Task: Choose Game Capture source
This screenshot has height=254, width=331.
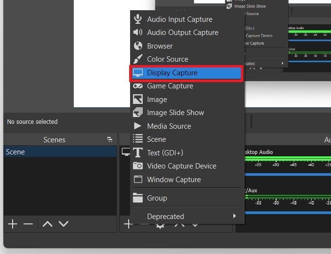Action: (x=187, y=86)
